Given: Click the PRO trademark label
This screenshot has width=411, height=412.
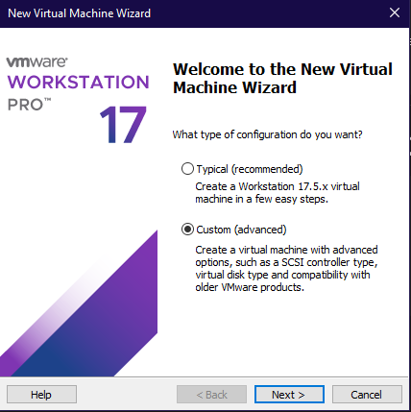Looking at the screenshot, I should pyautogui.click(x=29, y=105).
